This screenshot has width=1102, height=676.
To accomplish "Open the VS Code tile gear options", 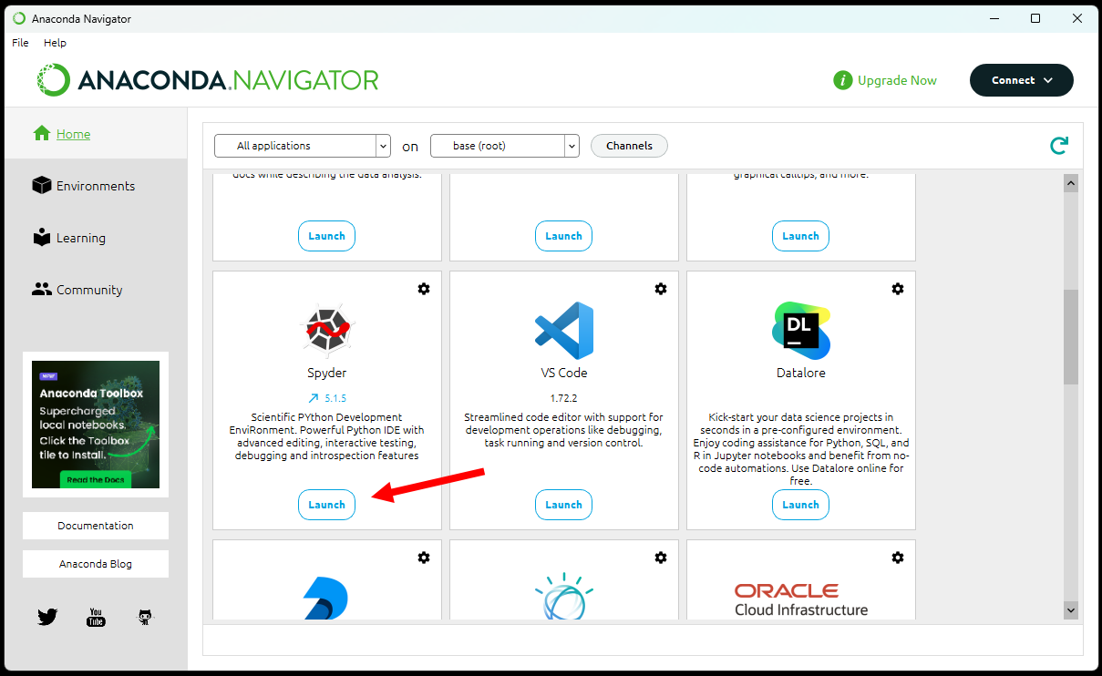I will tap(661, 289).
